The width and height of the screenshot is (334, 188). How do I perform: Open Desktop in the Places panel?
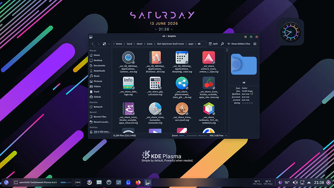(100, 60)
